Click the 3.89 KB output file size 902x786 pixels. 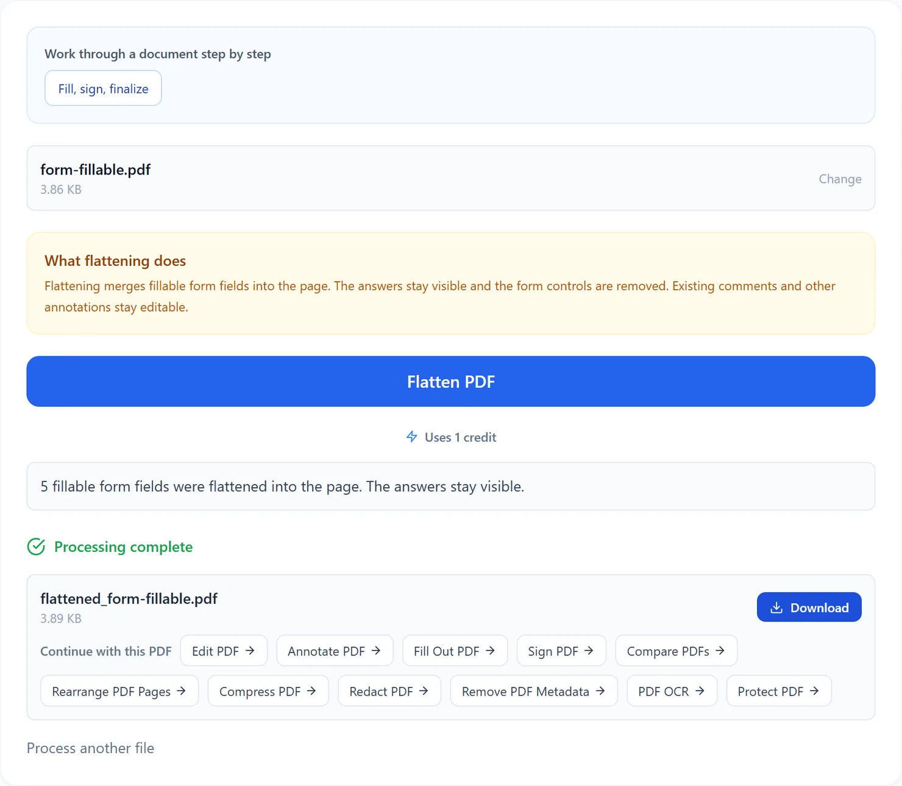click(61, 618)
